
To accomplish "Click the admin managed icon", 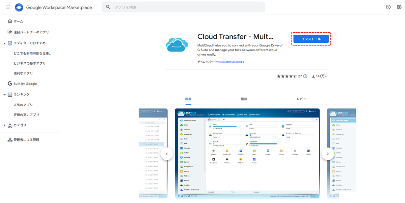I will tap(10, 140).
